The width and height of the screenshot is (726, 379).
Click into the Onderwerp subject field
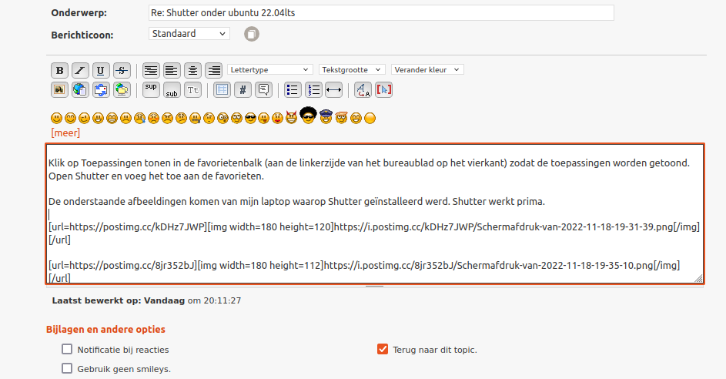[381, 13]
